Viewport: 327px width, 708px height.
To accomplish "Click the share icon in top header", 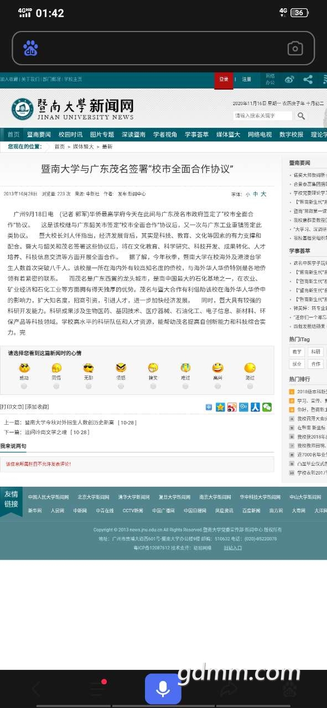I will (308, 80).
